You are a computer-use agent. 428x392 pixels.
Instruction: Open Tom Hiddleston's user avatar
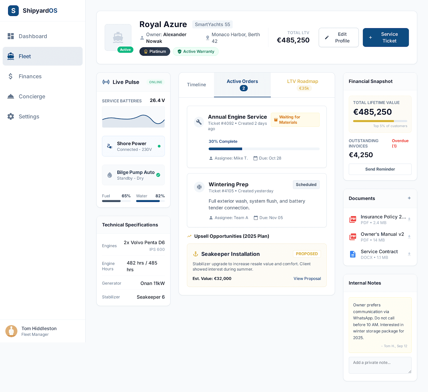click(x=11, y=331)
